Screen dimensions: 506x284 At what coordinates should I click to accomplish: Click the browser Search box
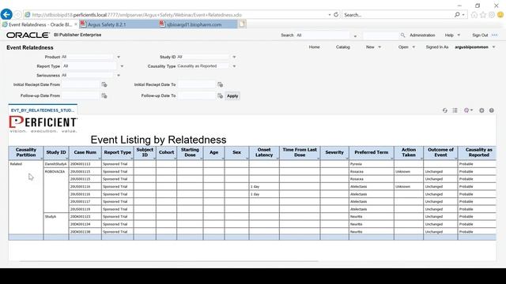click(398, 15)
